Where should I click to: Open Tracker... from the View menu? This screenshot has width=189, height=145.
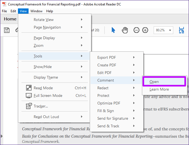(x=54, y=106)
